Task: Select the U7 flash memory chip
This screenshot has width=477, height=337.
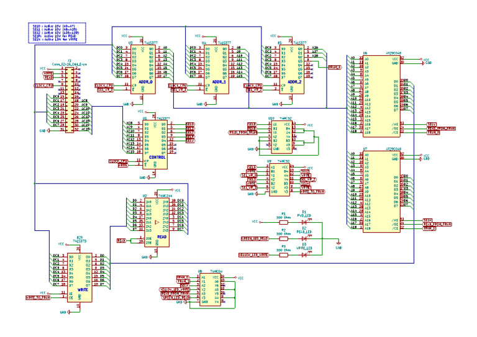Action: [381, 192]
